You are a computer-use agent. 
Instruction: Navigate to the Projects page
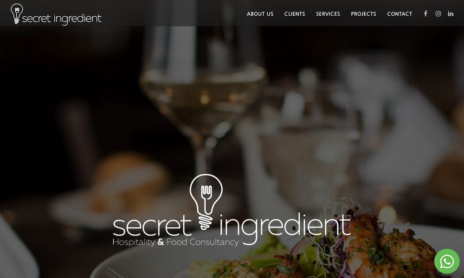[x=363, y=14]
